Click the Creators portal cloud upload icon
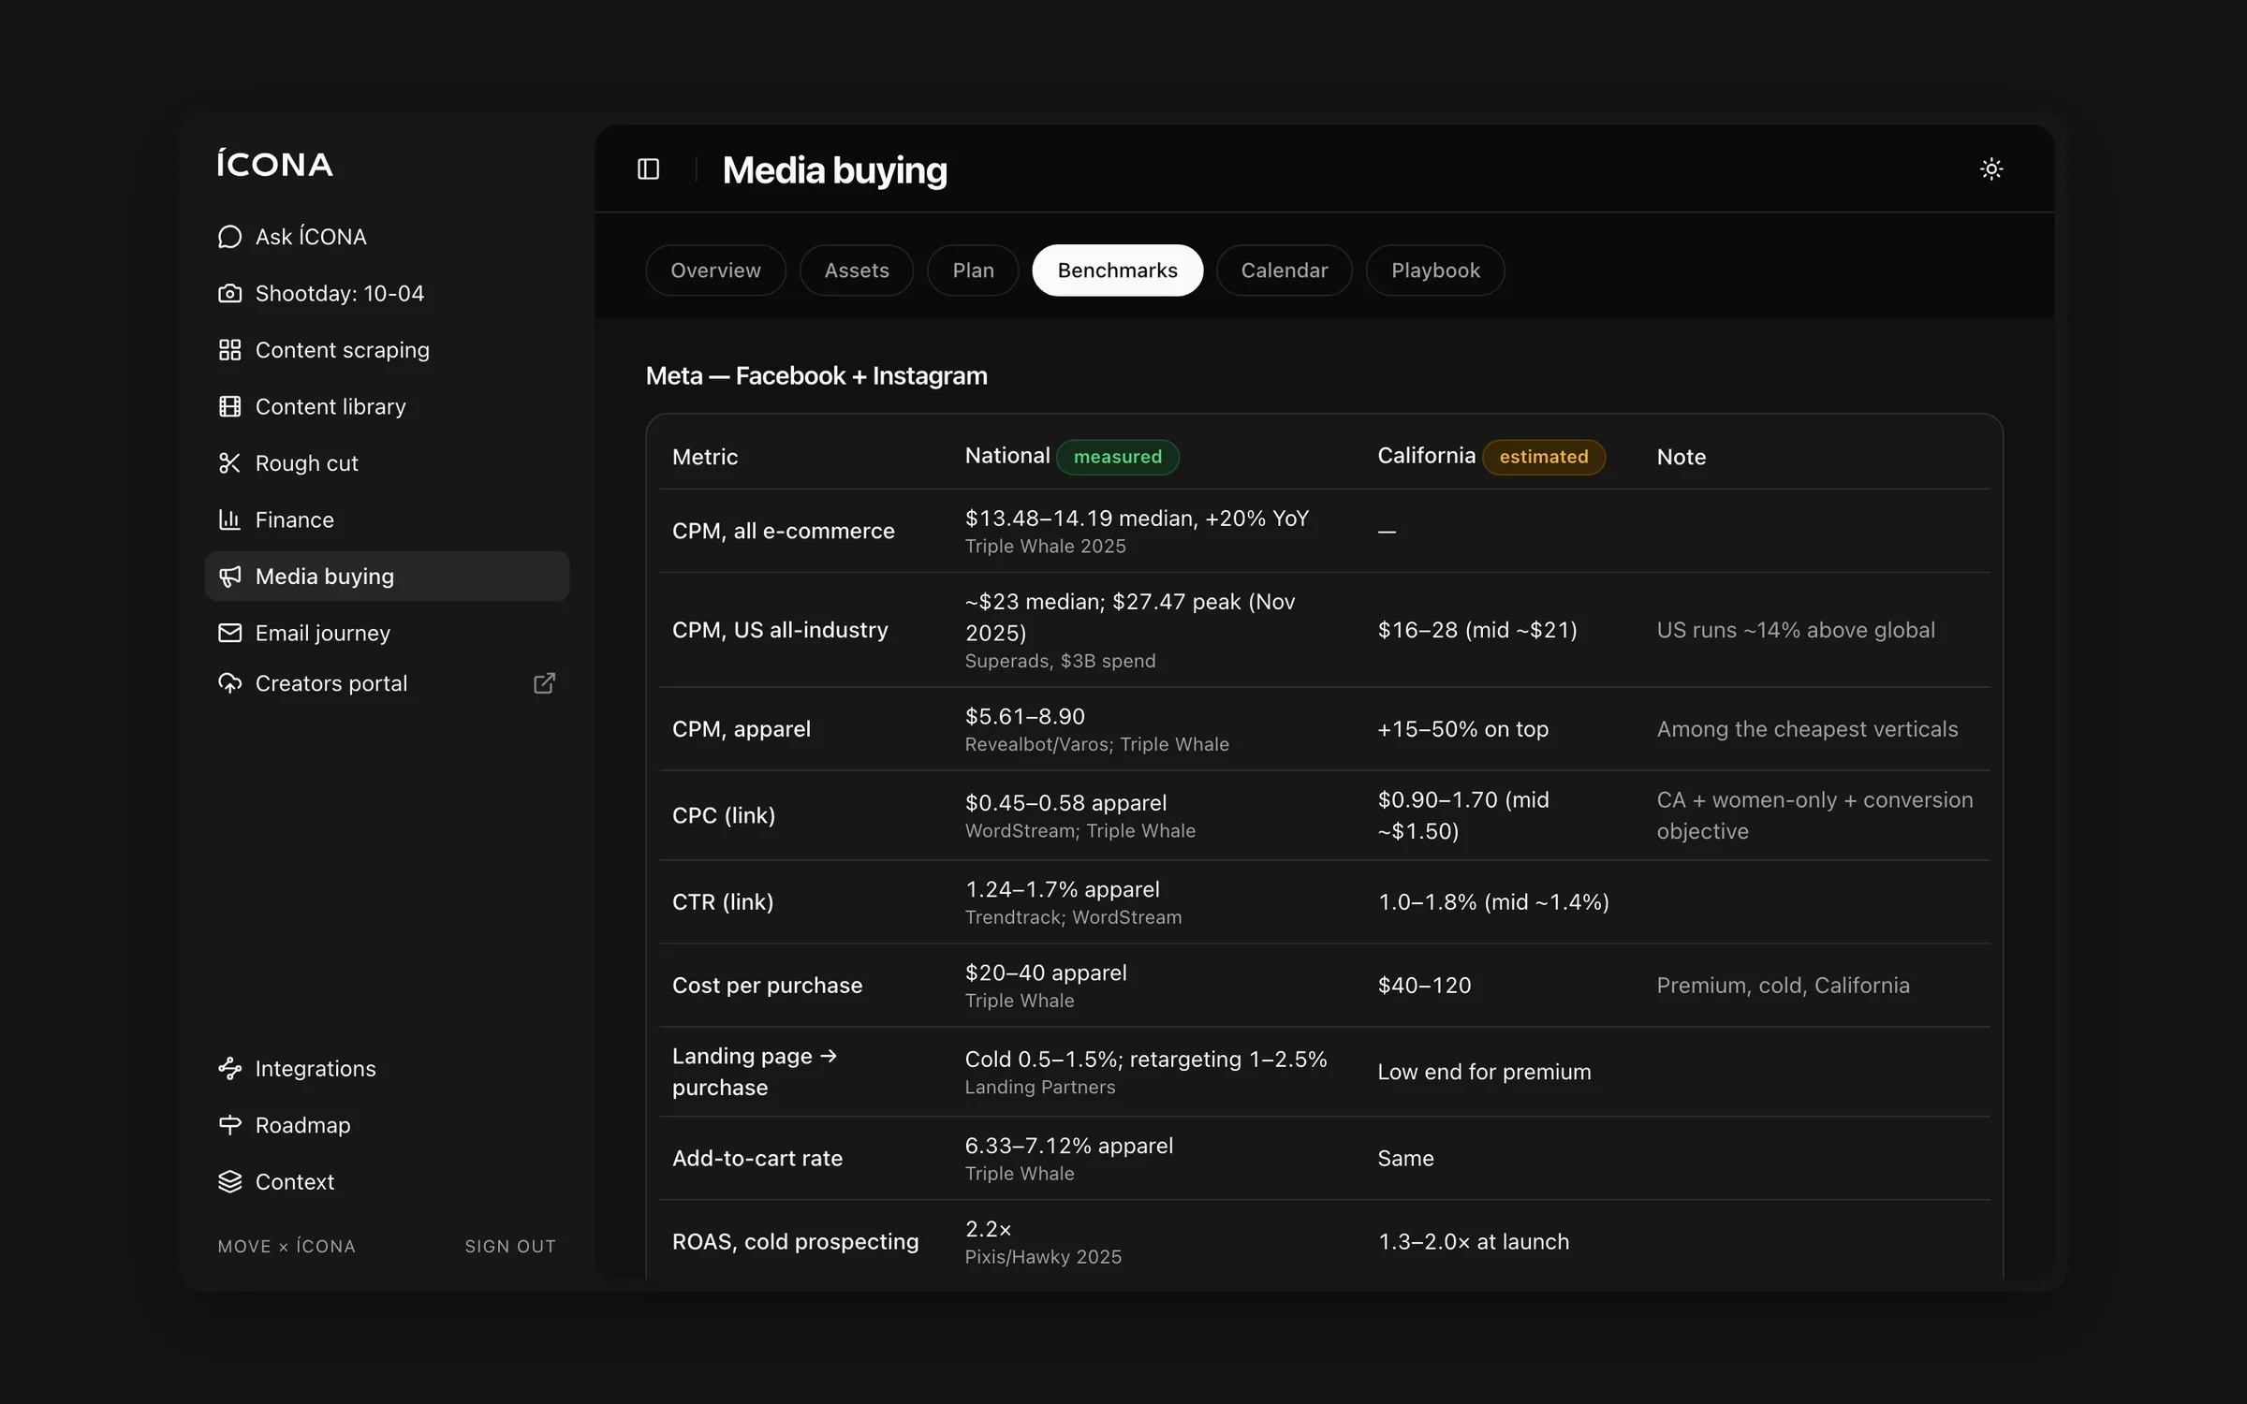 click(x=229, y=683)
